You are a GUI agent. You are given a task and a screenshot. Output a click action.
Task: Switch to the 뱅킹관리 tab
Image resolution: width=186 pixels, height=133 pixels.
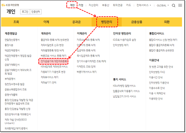pyautogui.click(x=106, y=22)
